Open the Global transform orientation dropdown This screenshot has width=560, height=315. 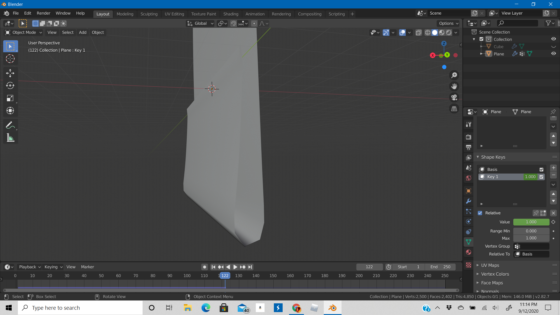point(200,23)
